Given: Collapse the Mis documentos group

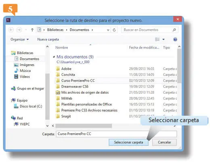Looking at the screenshot, I should coord(54,57).
